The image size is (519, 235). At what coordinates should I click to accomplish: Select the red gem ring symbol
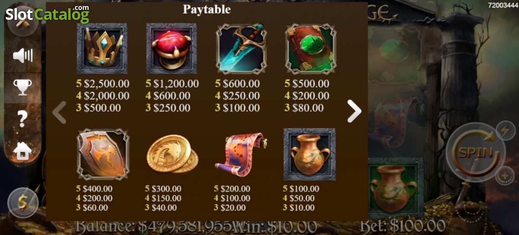pyautogui.click(x=171, y=48)
